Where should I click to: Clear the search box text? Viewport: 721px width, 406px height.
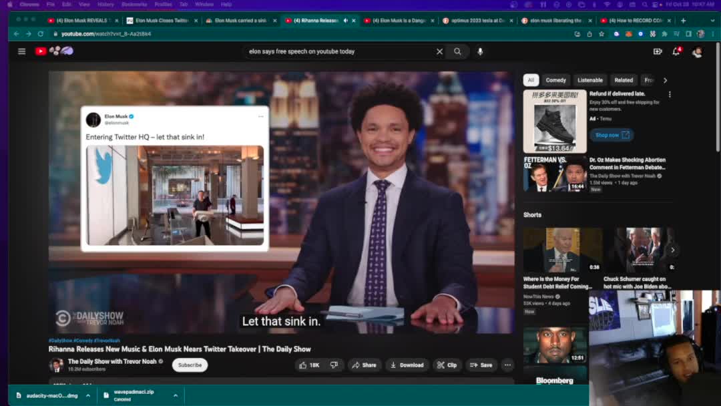439,51
